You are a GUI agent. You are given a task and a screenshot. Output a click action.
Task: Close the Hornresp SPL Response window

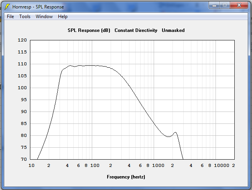pyautogui.click(x=239, y=5)
